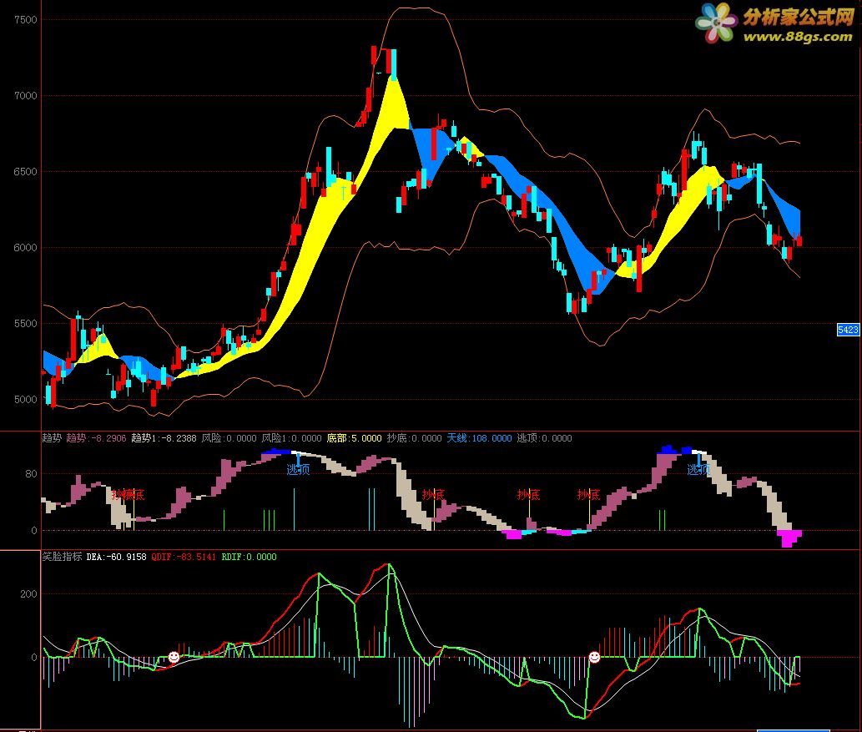Click the 抄底:0.0000 header value
Viewport: 862px width, 732px height.
[x=415, y=438]
